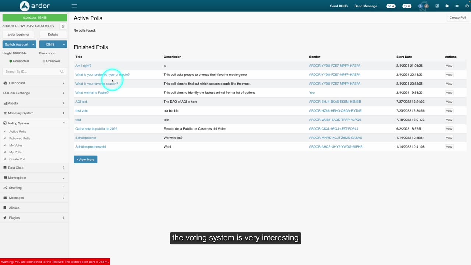Click the Create Poll button top right
This screenshot has width=471, height=265.
click(458, 18)
